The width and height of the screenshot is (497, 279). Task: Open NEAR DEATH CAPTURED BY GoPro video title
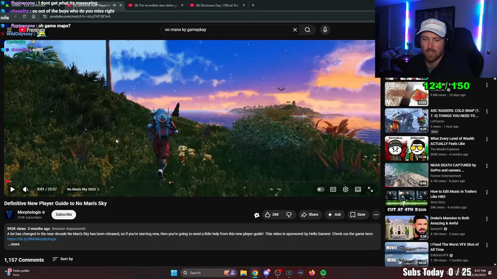[x=453, y=167]
